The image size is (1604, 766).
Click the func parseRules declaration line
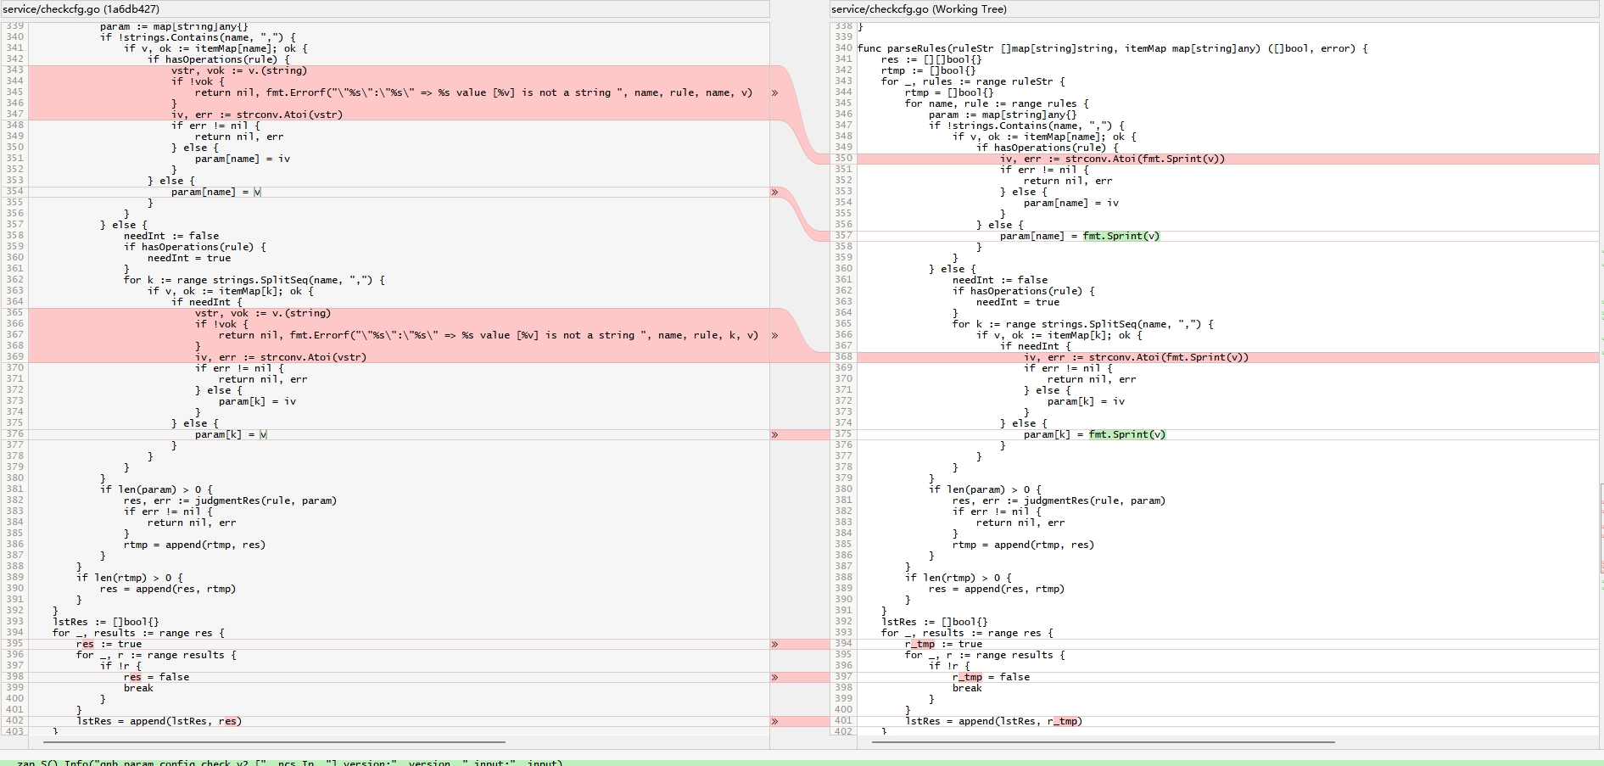(x=1111, y=48)
